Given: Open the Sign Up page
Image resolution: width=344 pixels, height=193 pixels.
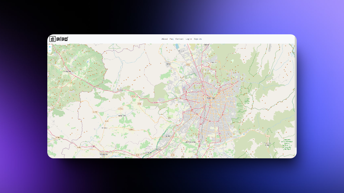Looking at the screenshot, I should click(198, 39).
